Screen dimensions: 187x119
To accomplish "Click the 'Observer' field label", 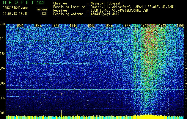I will (x=60, y=3).
